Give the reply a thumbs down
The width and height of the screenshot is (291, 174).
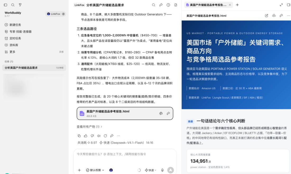[92, 136]
